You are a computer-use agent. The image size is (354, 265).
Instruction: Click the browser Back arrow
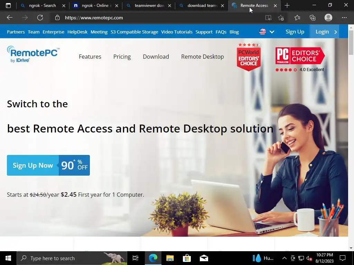(x=9, y=18)
